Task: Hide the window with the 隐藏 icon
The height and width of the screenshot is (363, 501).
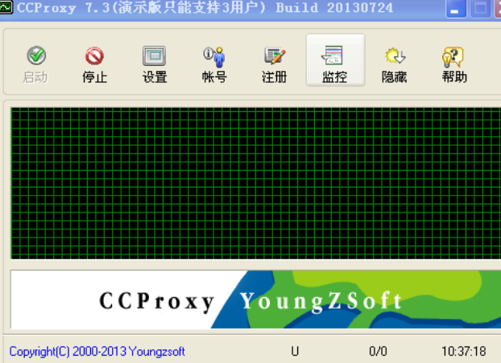Action: click(x=395, y=64)
